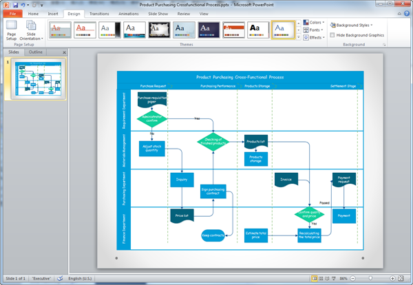Click the Slide Orientation button
The height and width of the screenshot is (285, 413).
[x=32, y=31]
